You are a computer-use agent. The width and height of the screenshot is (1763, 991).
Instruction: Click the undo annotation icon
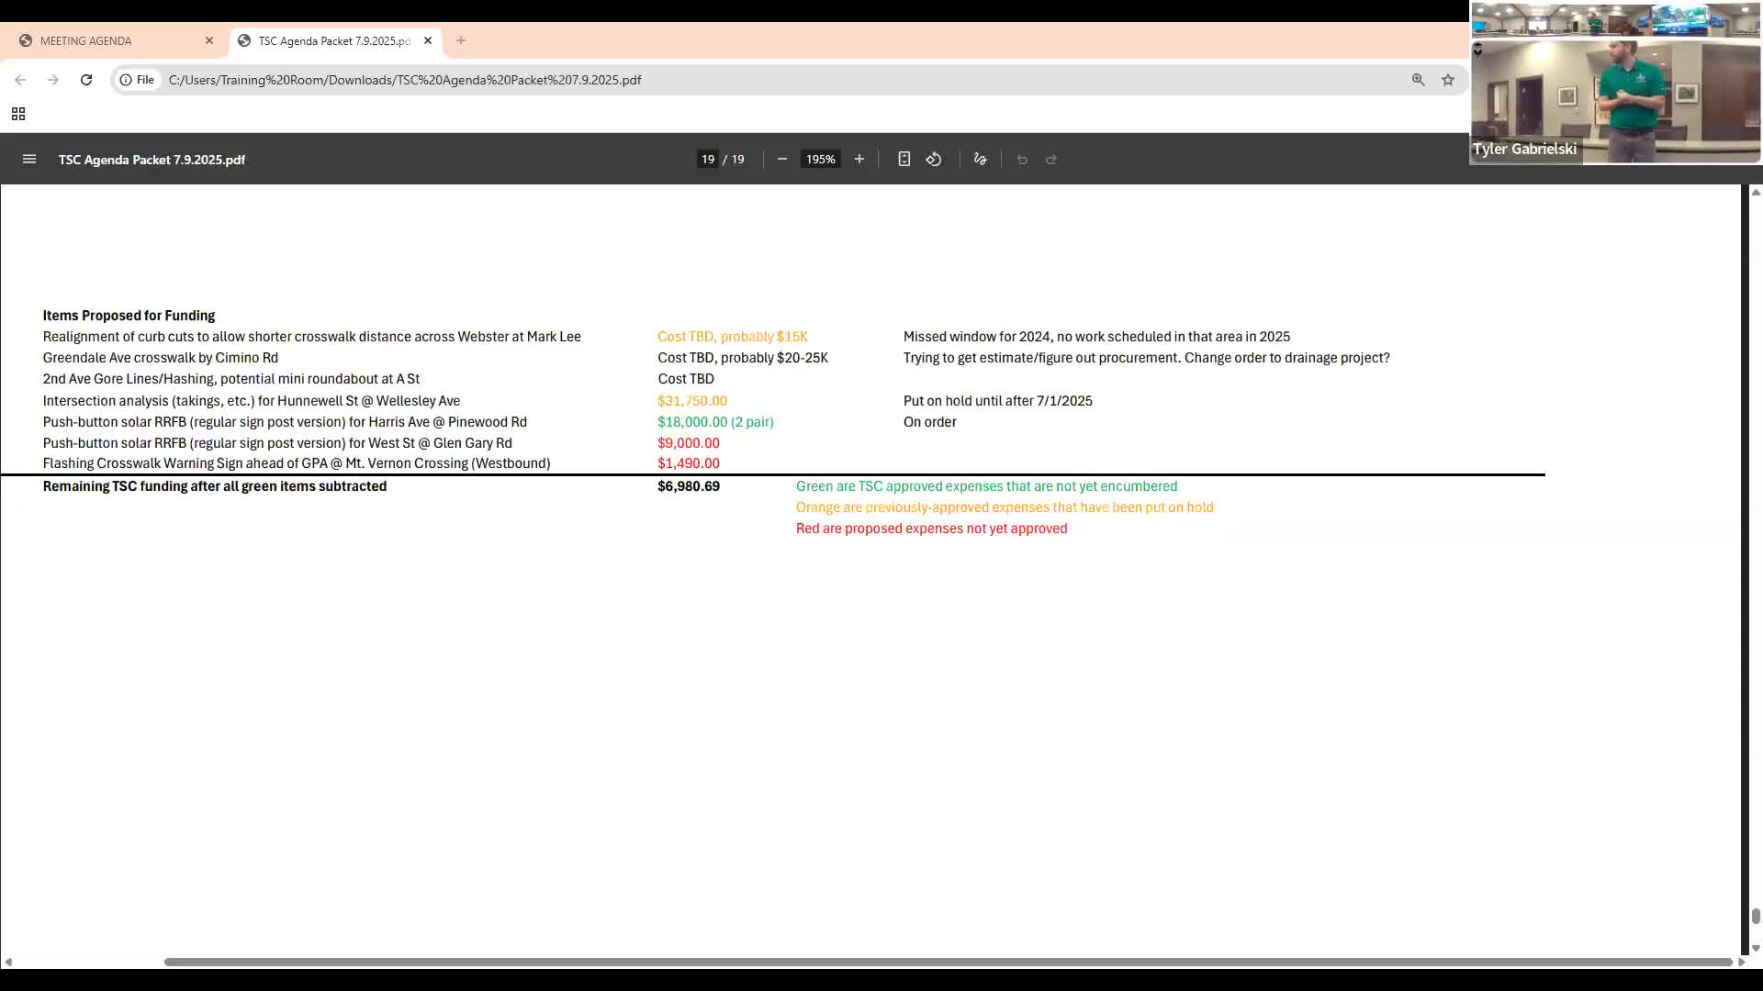click(x=1022, y=160)
